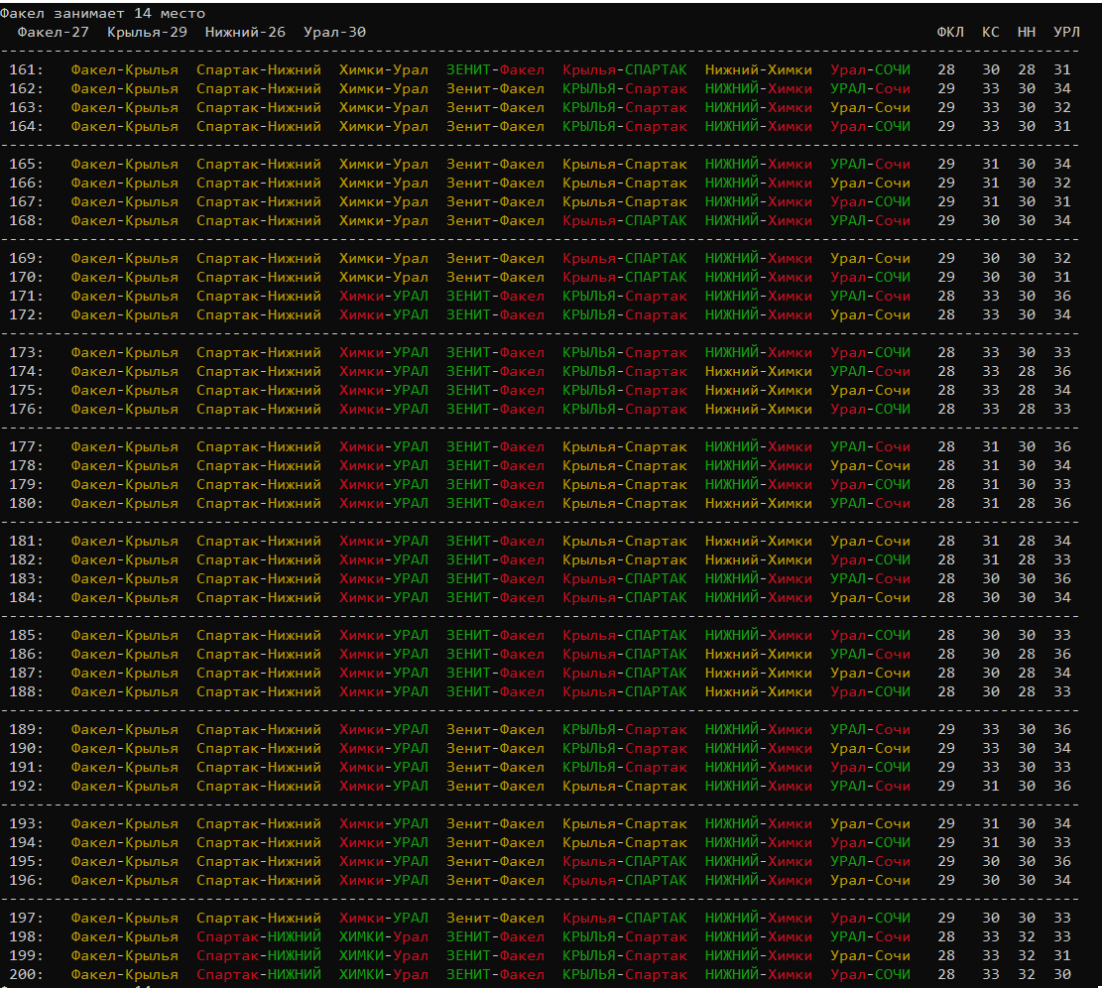Click row number '188:'

[x=26, y=692]
